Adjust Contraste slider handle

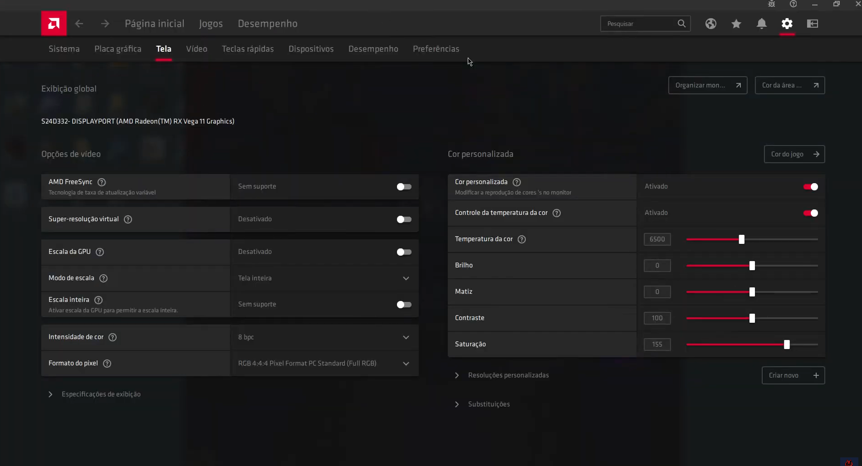pos(752,318)
